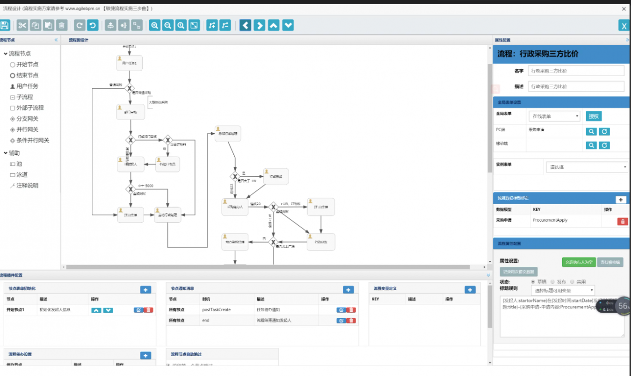Click the add bend point icon
This screenshot has width=631, height=376.
pos(212,25)
